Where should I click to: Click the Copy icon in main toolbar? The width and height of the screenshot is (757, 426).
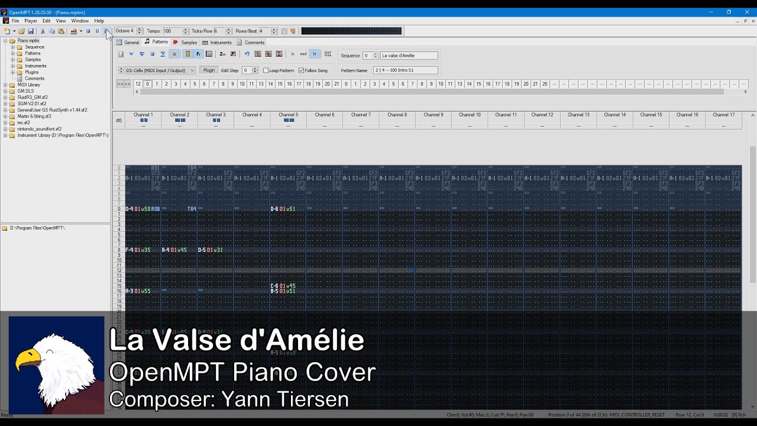click(x=52, y=31)
